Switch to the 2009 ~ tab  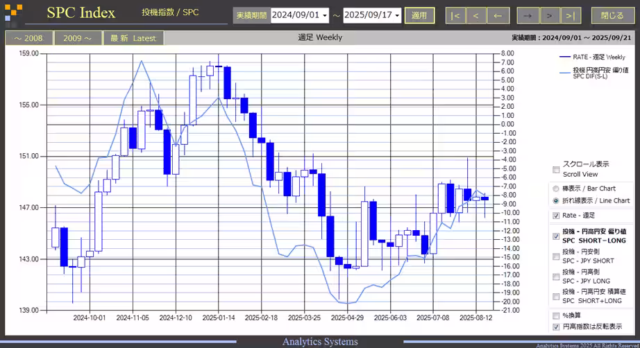coord(78,38)
